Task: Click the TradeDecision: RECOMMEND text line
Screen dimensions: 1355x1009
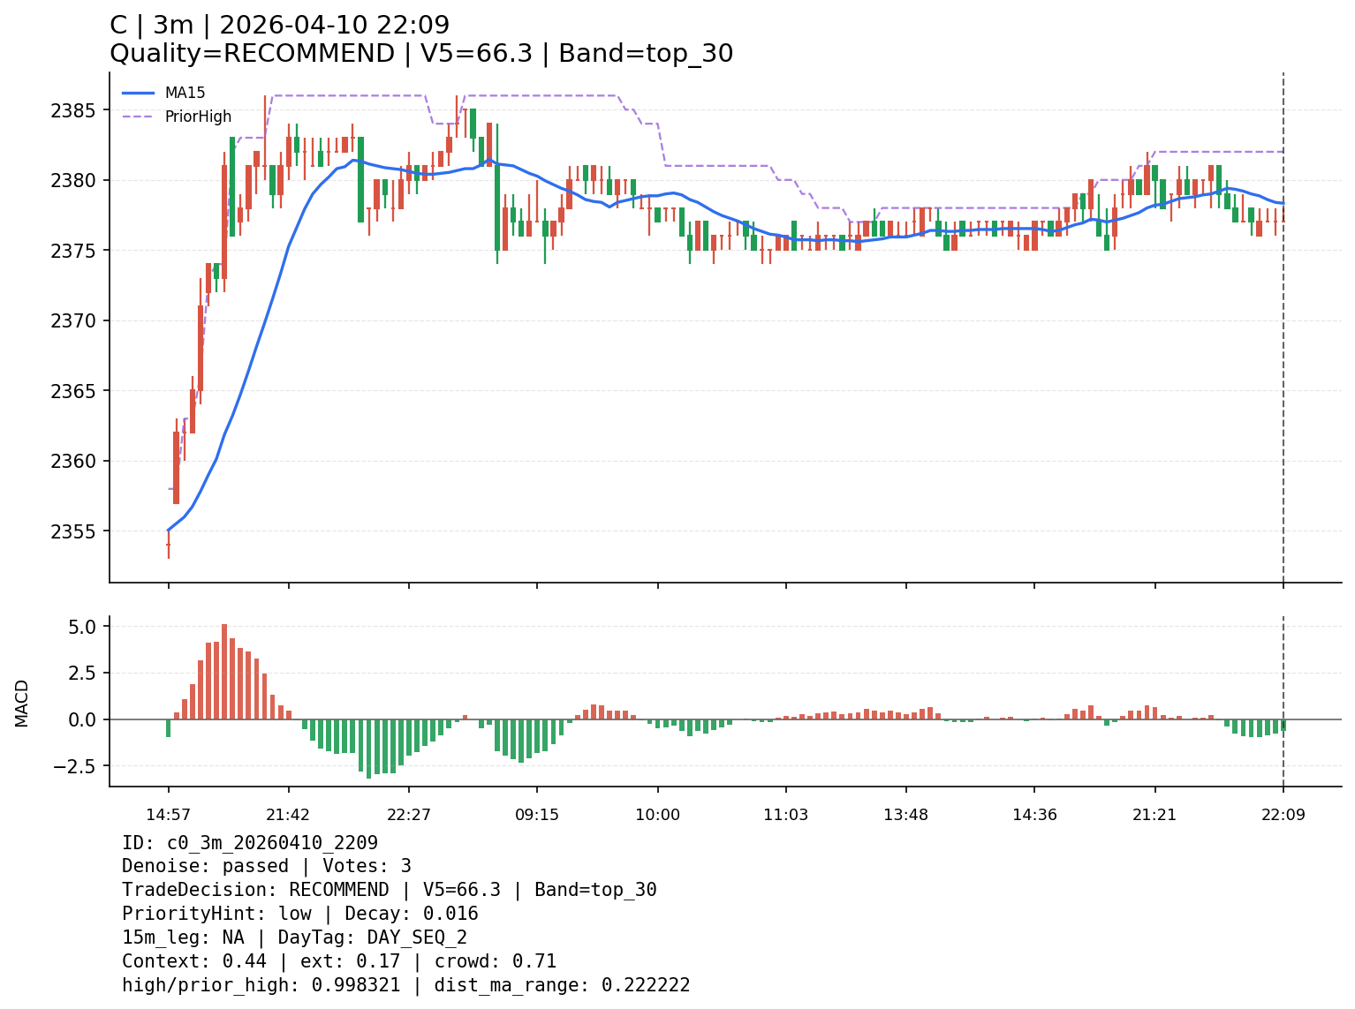Action: [x=389, y=890]
